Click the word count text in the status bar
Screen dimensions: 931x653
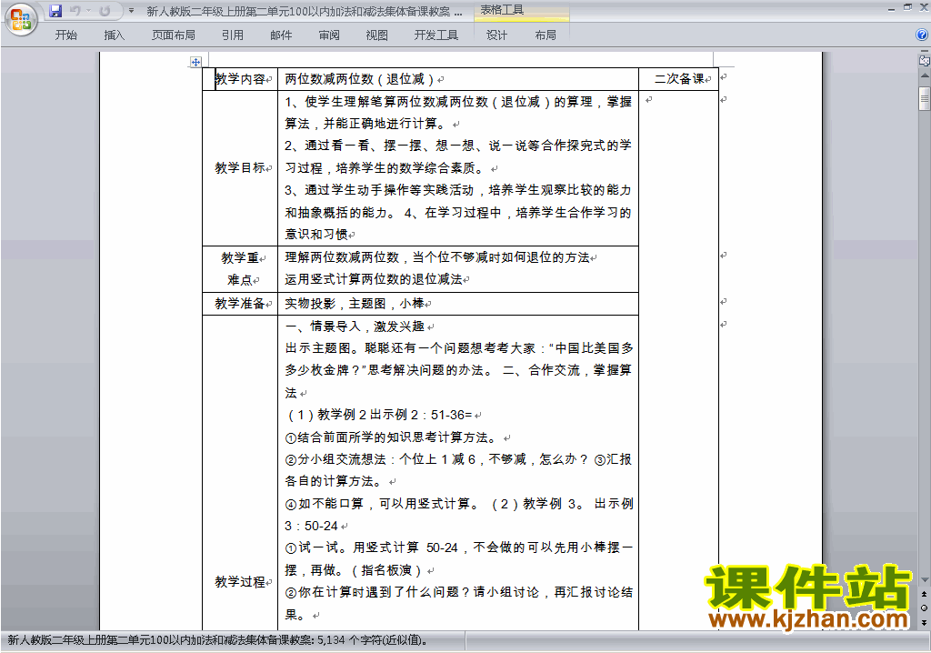217,640
